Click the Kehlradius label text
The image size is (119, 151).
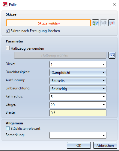click(x=14, y=96)
